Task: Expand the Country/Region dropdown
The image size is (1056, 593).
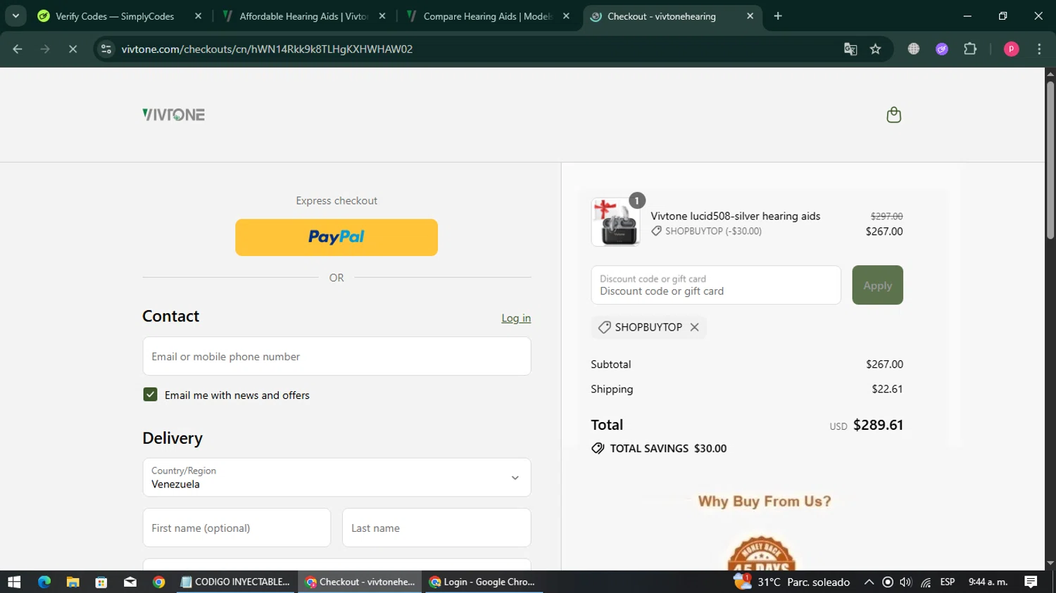Action: [x=337, y=478]
